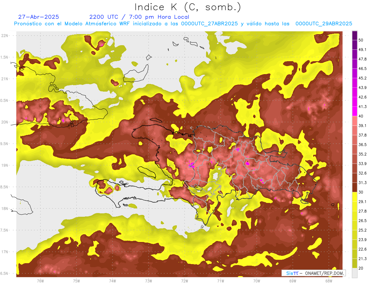Click legend value "26.5"
The height and width of the screenshot is (285, 369).
tap(363, 221)
